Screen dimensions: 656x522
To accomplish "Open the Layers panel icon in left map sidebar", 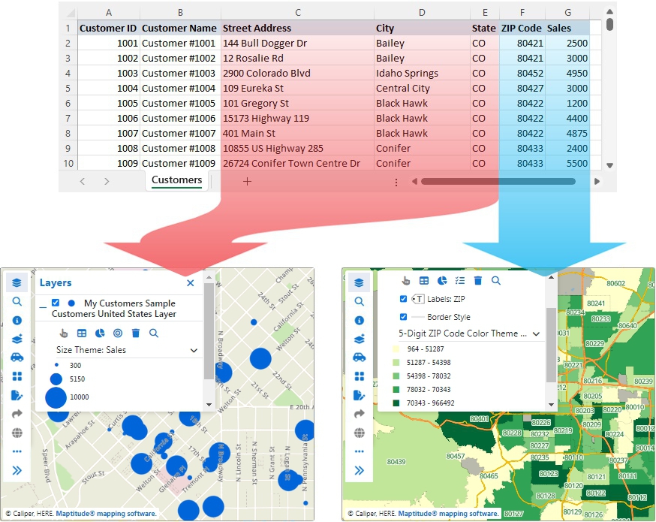I will point(17,282).
